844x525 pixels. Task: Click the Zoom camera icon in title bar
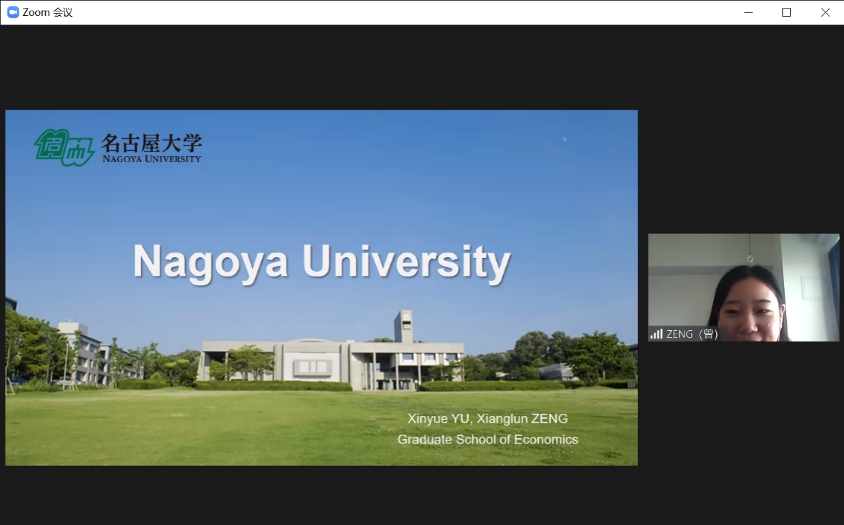pos(13,13)
